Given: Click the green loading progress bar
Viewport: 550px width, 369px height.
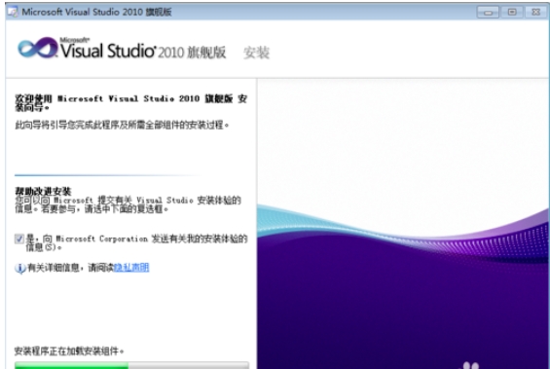Looking at the screenshot, I should (131, 365).
